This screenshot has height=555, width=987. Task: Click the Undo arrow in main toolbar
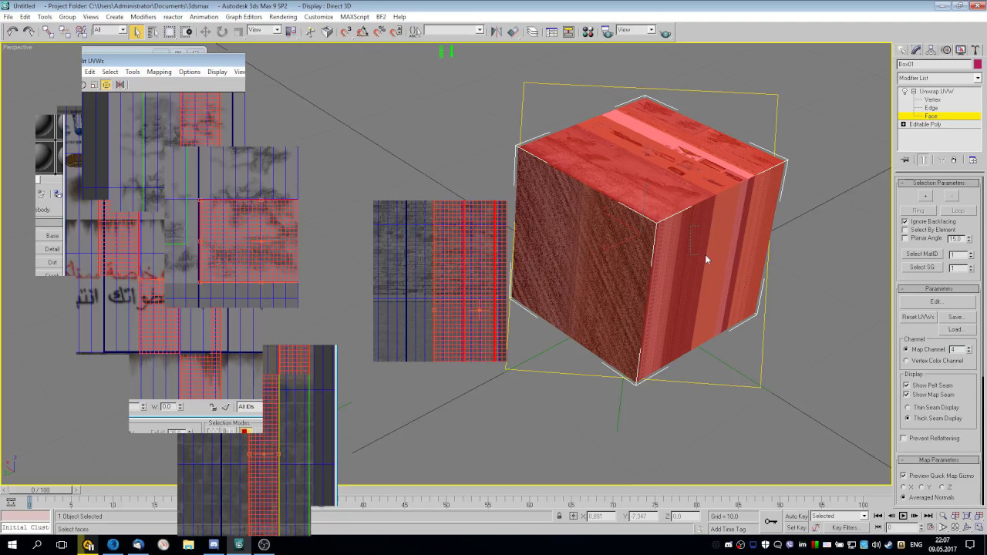pos(12,32)
